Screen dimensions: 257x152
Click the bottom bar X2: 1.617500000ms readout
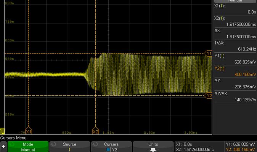[195, 150]
